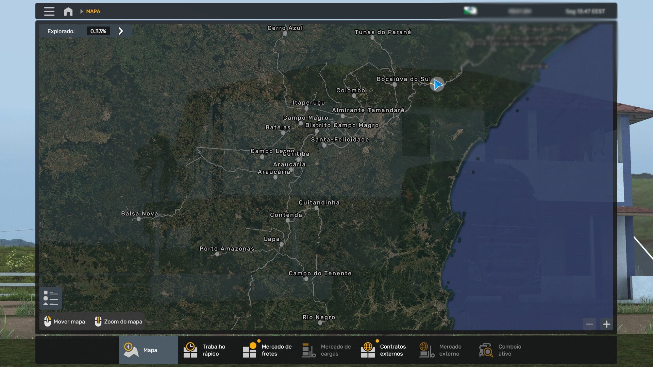Screen dimensions: 653x367
Task: Open the hamburger navigation menu
Action: 49,11
